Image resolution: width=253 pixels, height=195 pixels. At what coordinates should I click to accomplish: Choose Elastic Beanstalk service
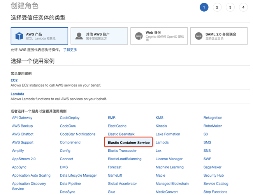(121, 134)
